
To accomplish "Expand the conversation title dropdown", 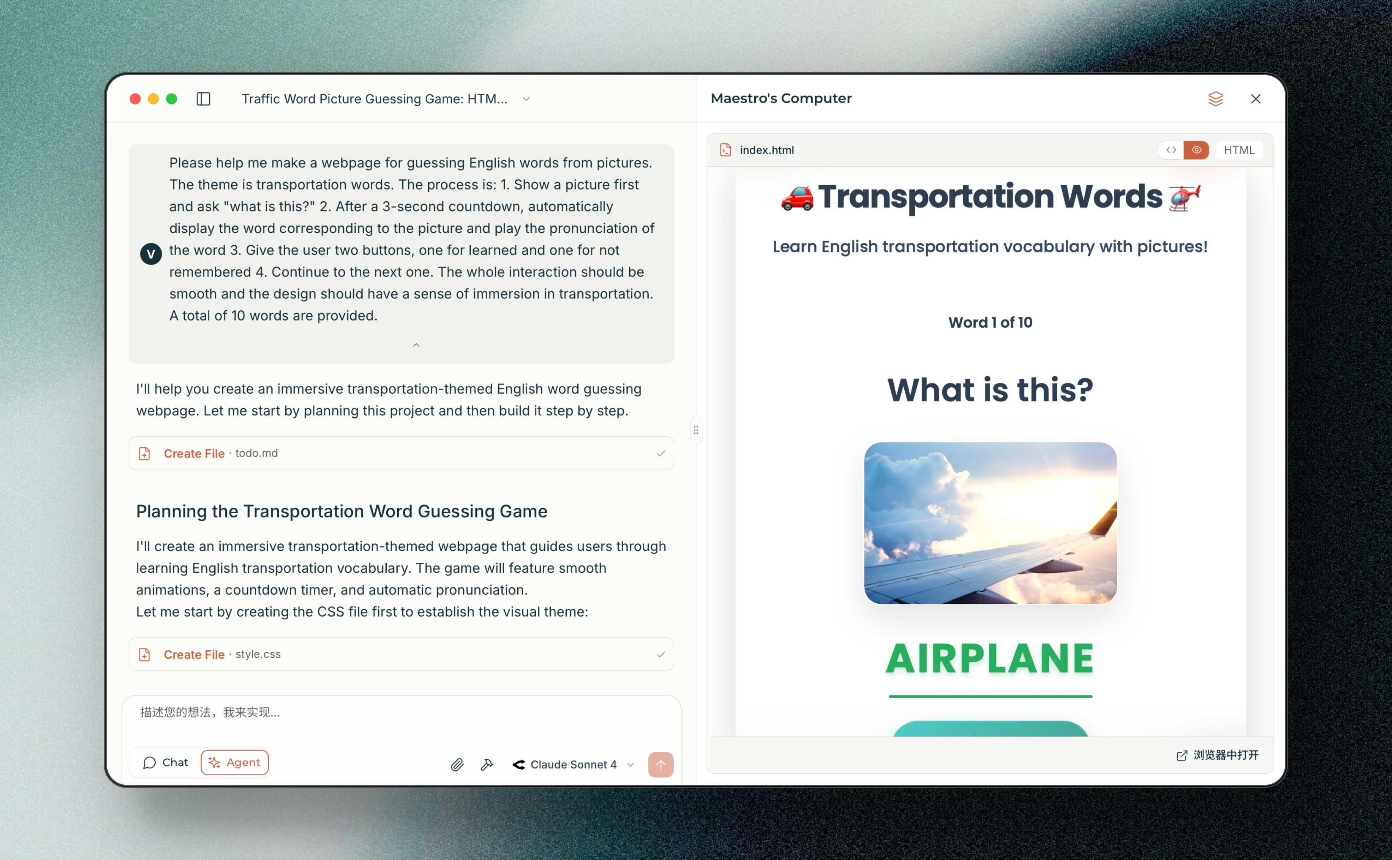I will [526, 99].
